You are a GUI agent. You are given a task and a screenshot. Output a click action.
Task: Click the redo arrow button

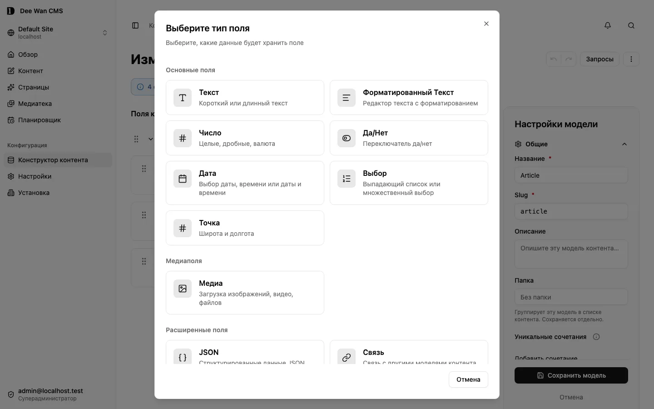(569, 59)
